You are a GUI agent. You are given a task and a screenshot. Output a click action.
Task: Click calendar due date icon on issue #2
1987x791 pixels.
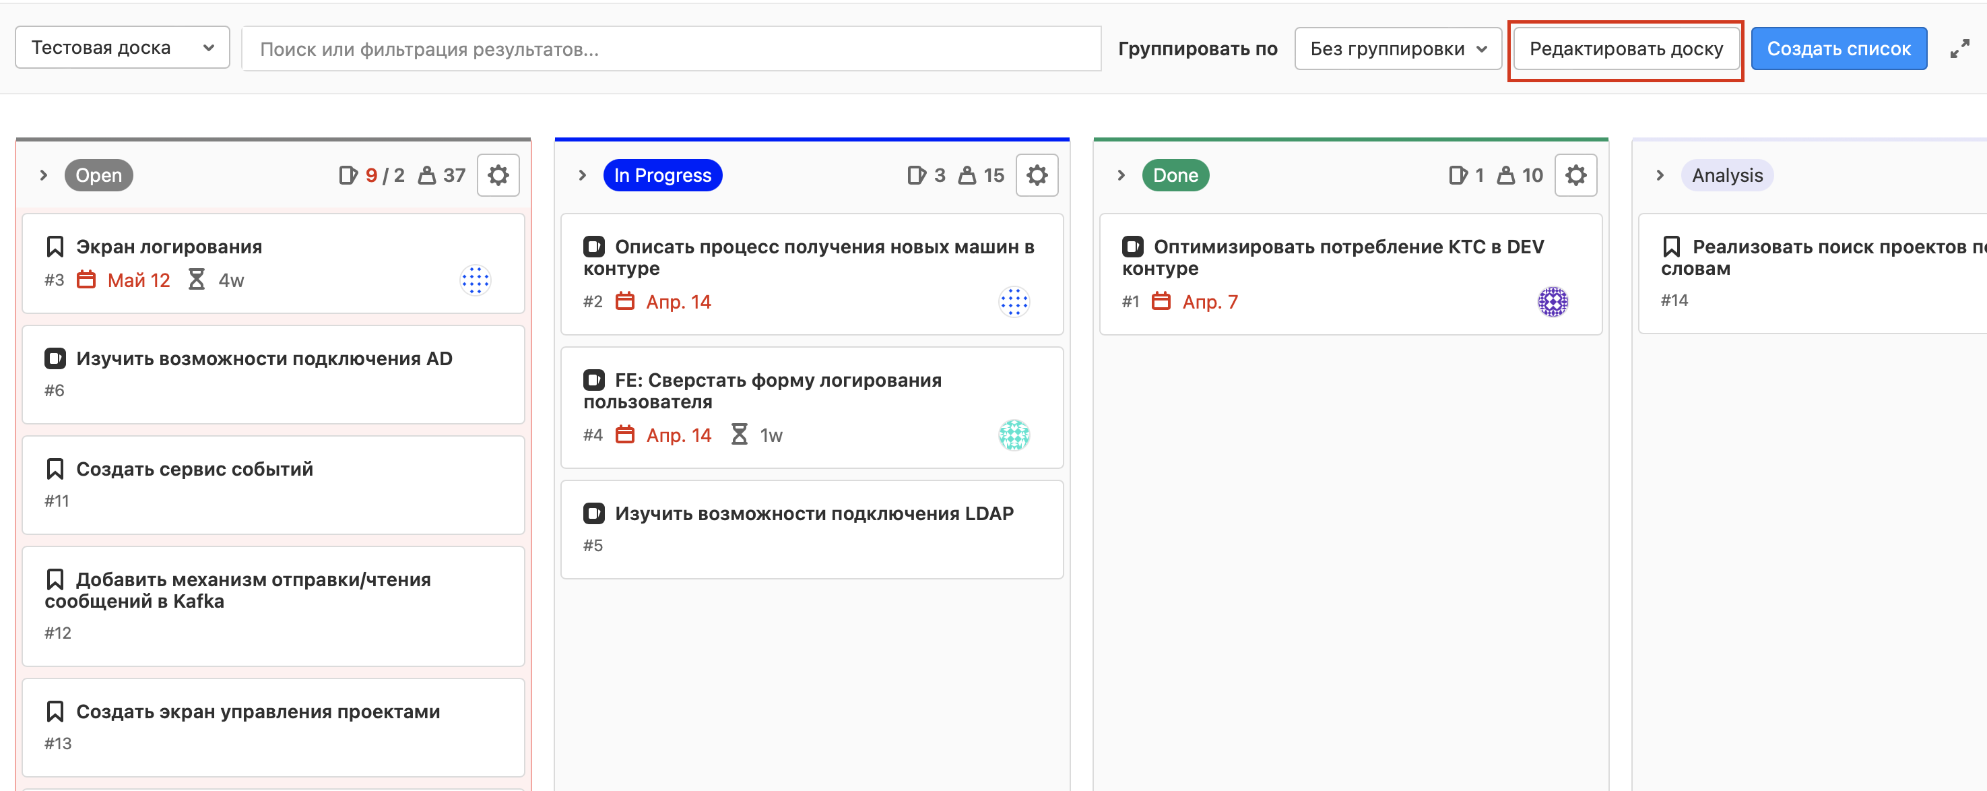(625, 302)
